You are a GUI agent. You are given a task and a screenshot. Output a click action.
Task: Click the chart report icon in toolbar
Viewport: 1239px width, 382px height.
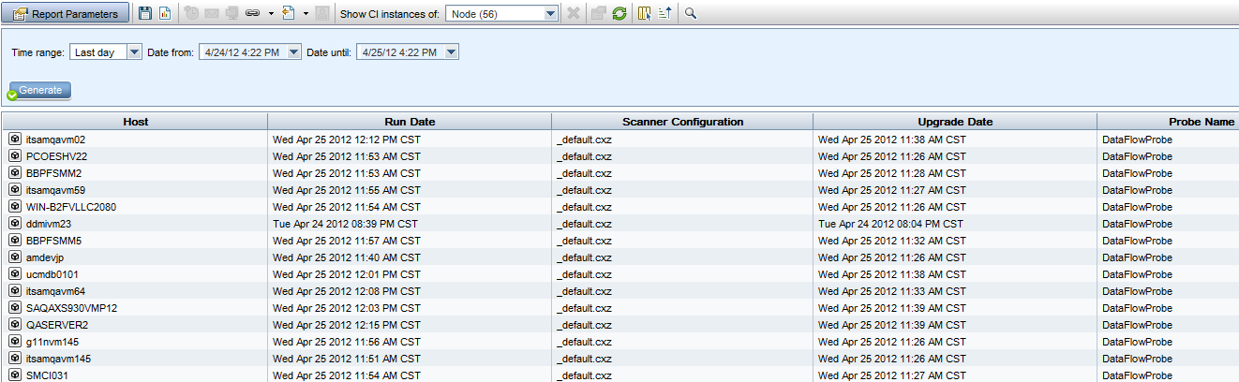point(165,14)
